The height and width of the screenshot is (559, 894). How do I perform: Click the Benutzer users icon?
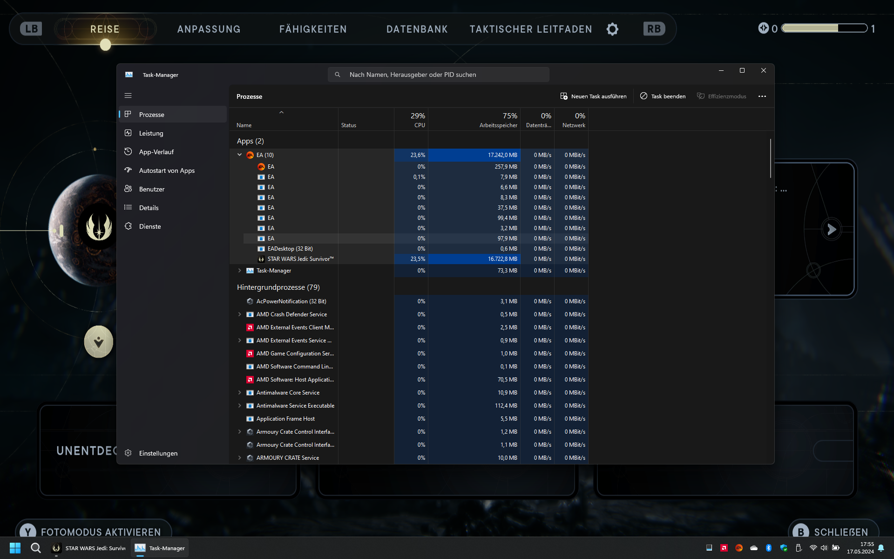click(x=129, y=189)
